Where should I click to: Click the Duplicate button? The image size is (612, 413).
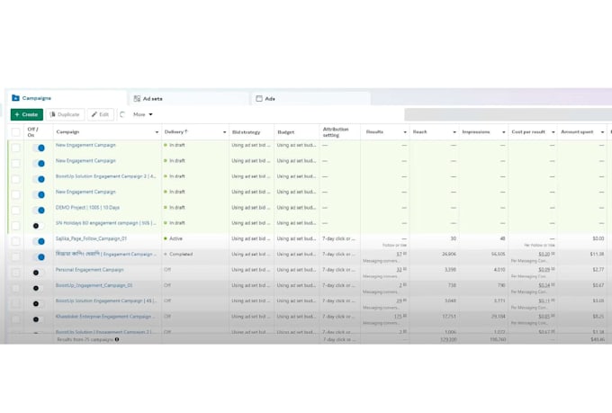[x=65, y=114]
